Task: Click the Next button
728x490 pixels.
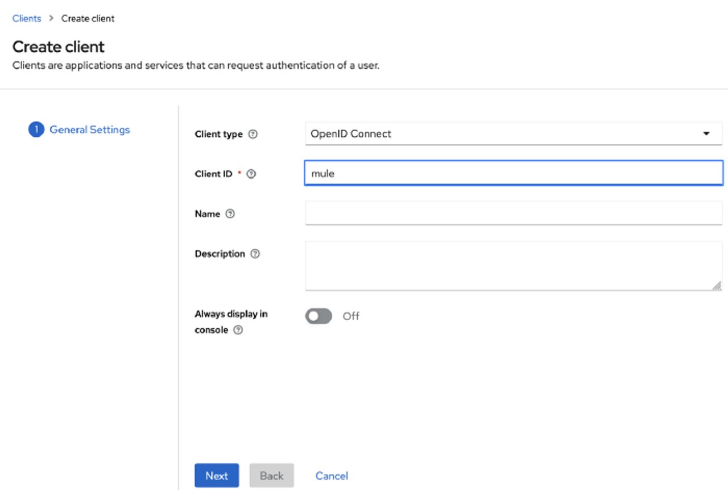Action: 217,475
